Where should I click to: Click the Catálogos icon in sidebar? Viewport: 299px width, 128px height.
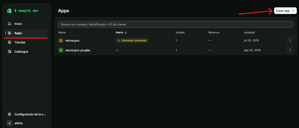(x=10, y=52)
